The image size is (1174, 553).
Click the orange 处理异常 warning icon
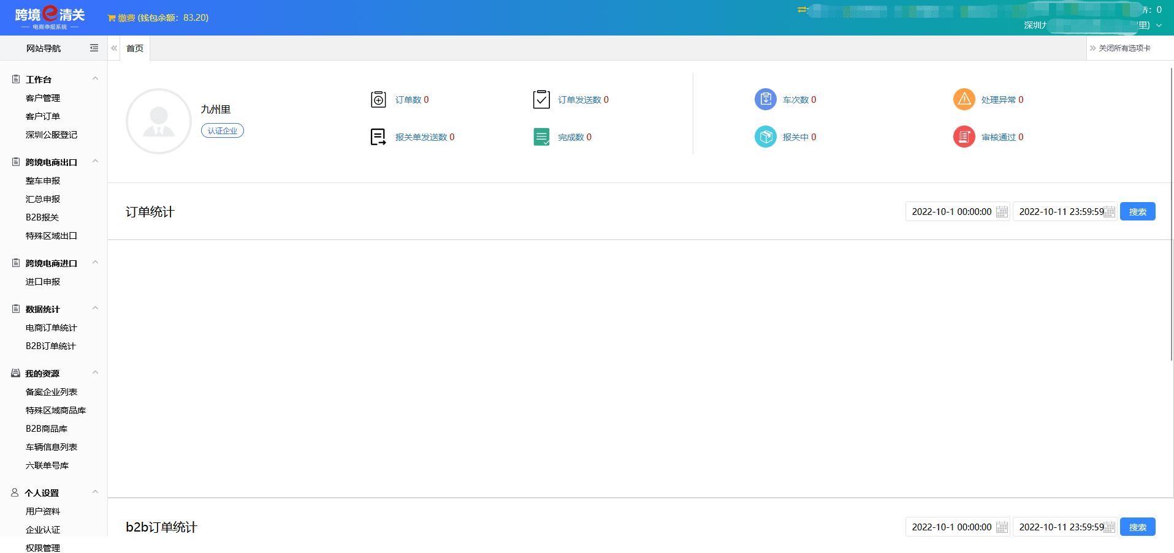pos(964,99)
